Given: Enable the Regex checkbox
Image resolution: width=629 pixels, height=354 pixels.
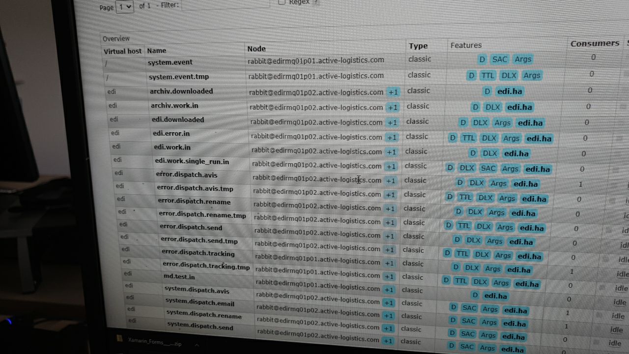Looking at the screenshot, I should click(282, 1).
